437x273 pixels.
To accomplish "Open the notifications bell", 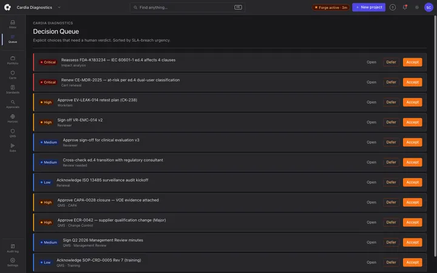I will [405, 7].
